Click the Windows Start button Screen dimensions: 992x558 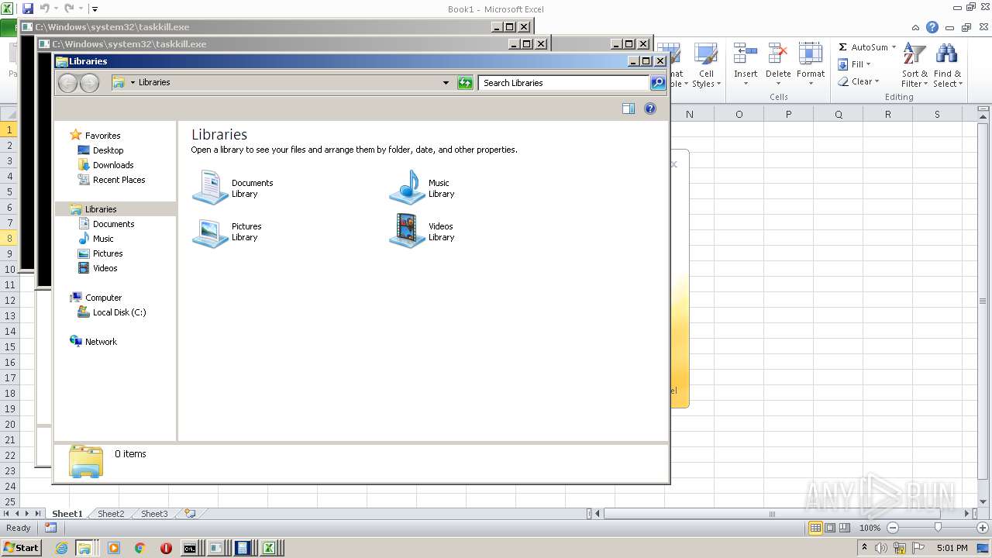click(22, 547)
